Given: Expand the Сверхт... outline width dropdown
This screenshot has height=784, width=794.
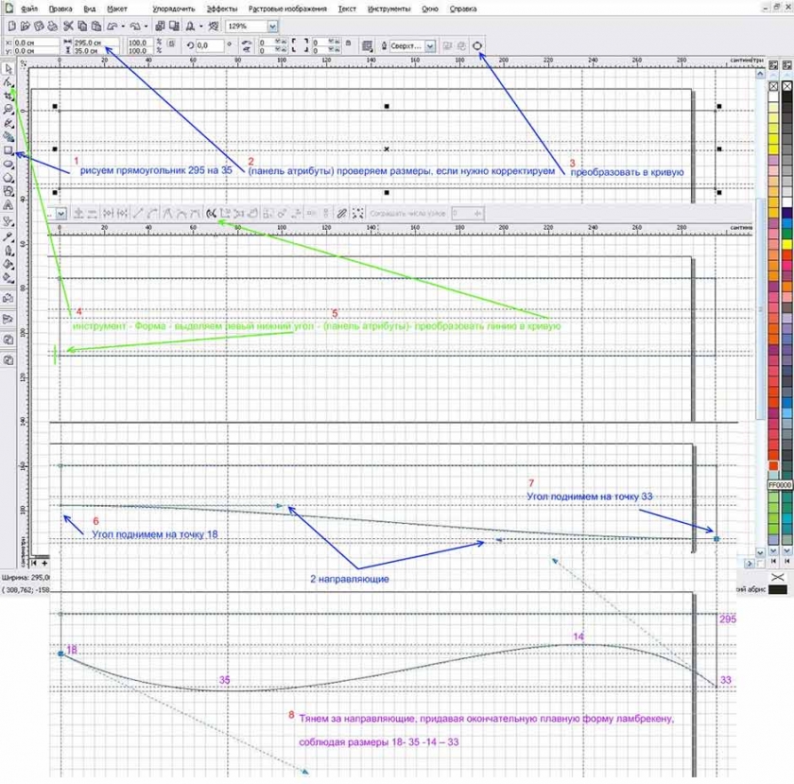Looking at the screenshot, I should (x=430, y=45).
